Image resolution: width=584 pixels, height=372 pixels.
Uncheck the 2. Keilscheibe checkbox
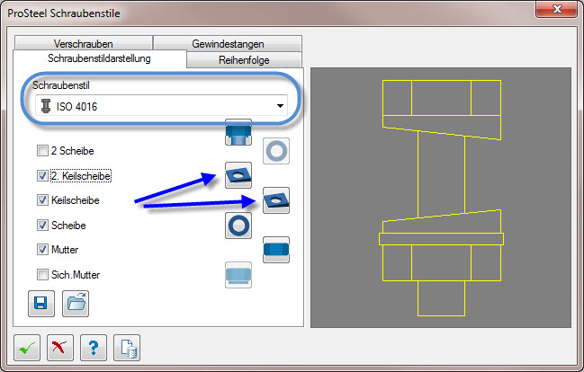pos(42,175)
